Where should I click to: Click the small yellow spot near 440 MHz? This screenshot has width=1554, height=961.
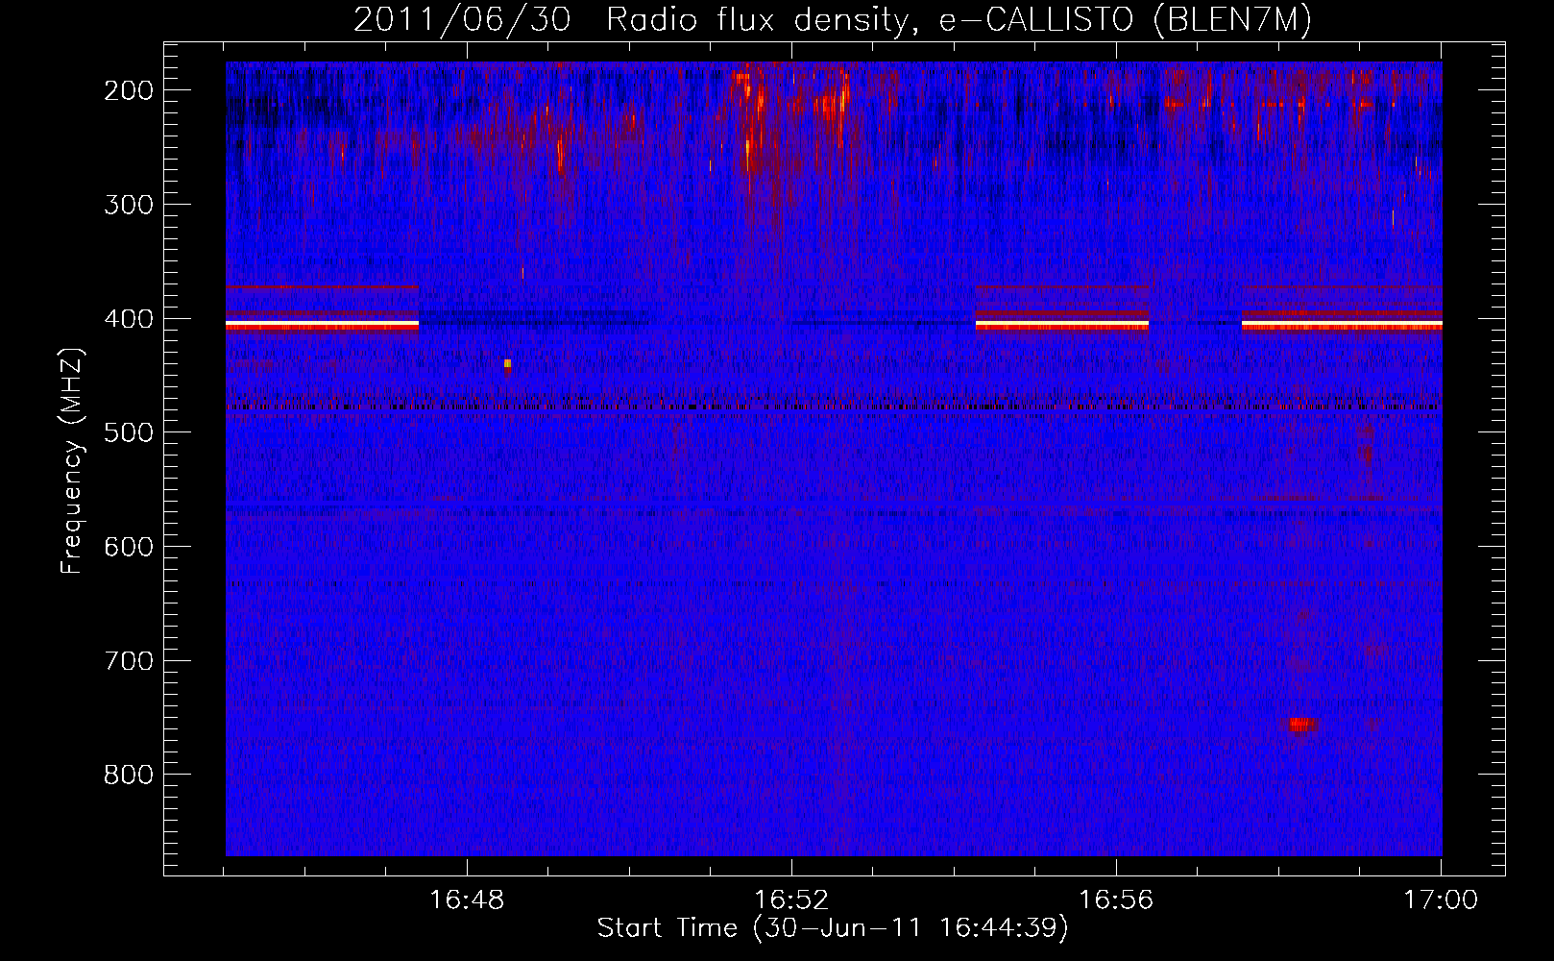507,364
